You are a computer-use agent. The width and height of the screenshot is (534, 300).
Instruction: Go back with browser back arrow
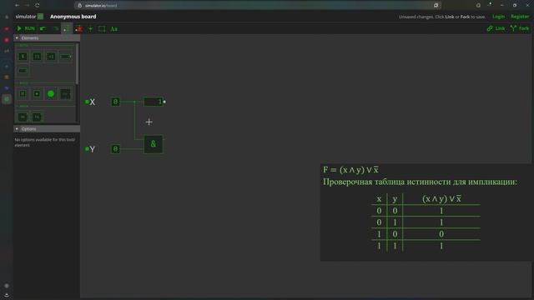click(x=17, y=5)
